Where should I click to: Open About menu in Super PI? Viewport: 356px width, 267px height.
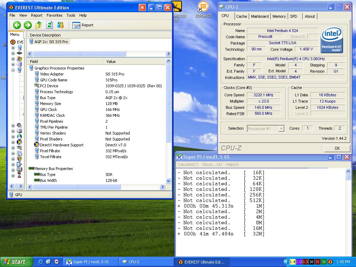(x=212, y=164)
